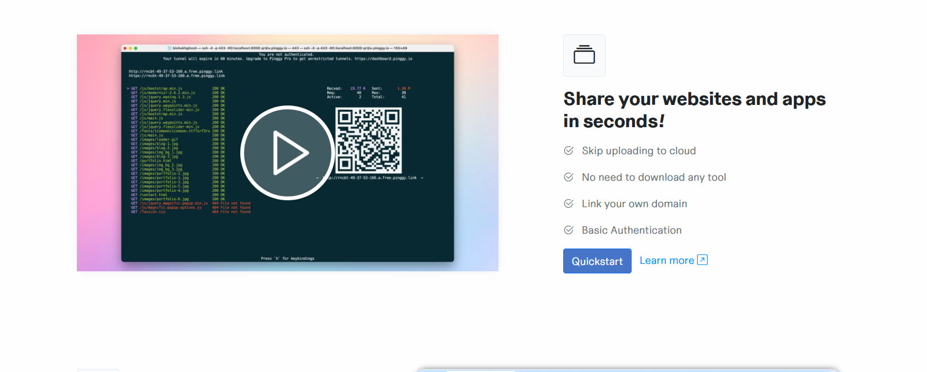Click the checkmark beside Link your own domain
Viewport: 927px width, 372px height.
569,203
